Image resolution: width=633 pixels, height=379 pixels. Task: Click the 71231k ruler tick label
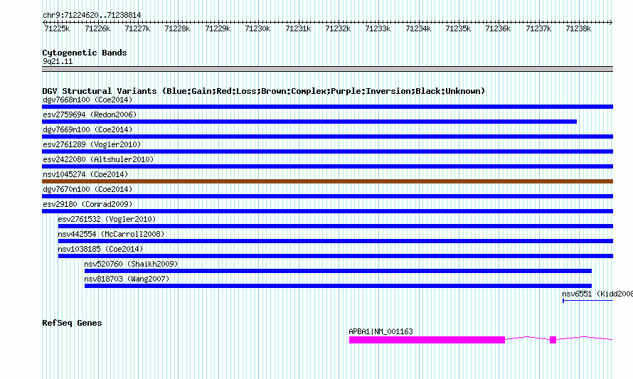[298, 28]
